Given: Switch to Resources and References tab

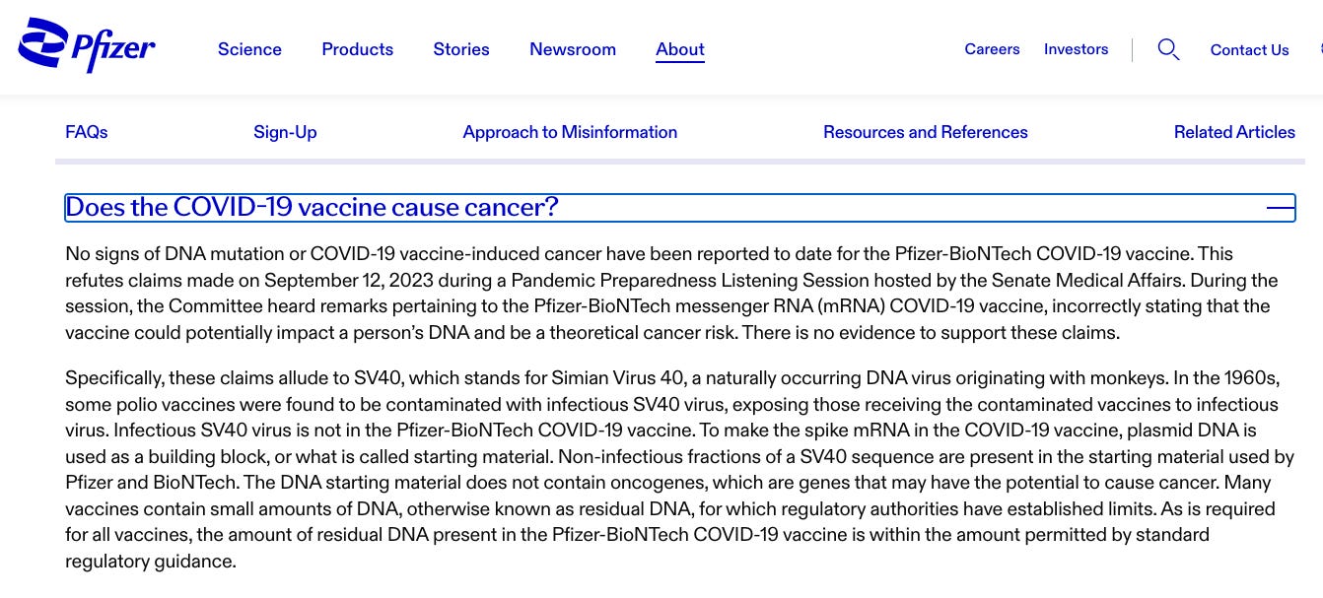Looking at the screenshot, I should pyautogui.click(x=926, y=132).
